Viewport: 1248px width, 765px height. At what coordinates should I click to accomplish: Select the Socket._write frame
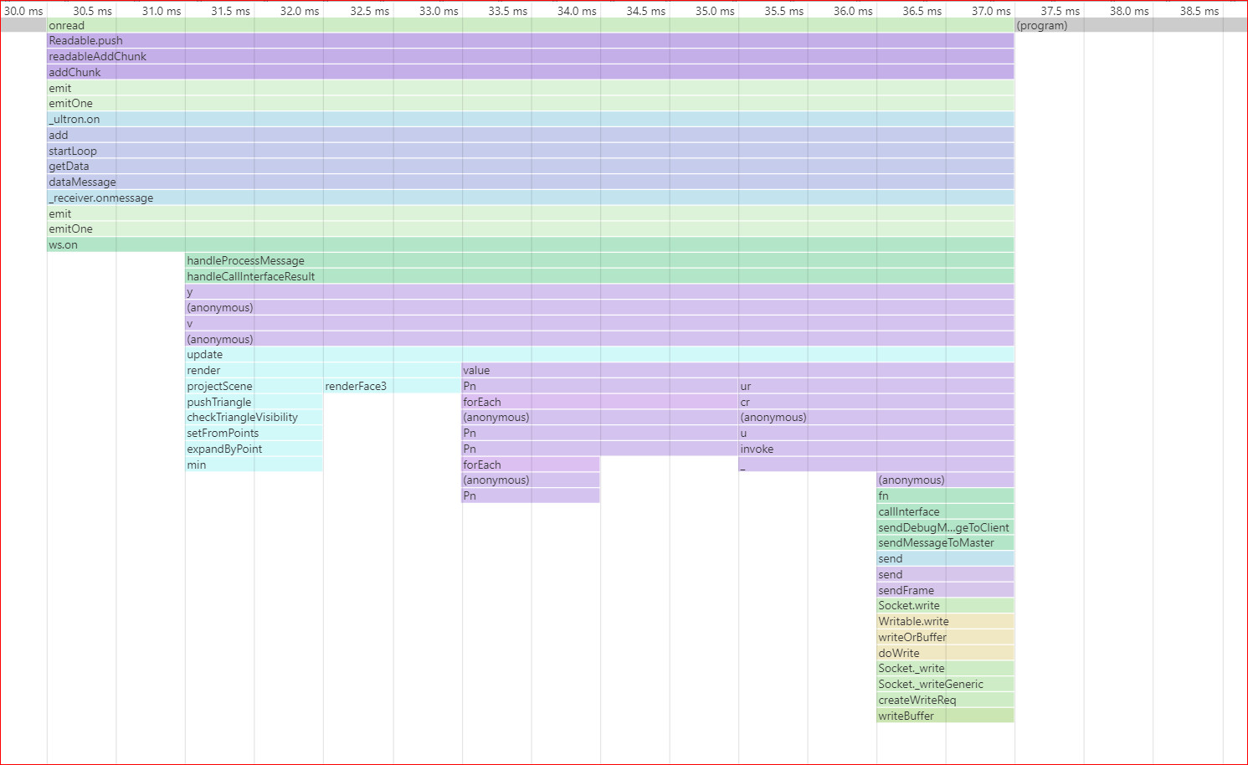(946, 668)
